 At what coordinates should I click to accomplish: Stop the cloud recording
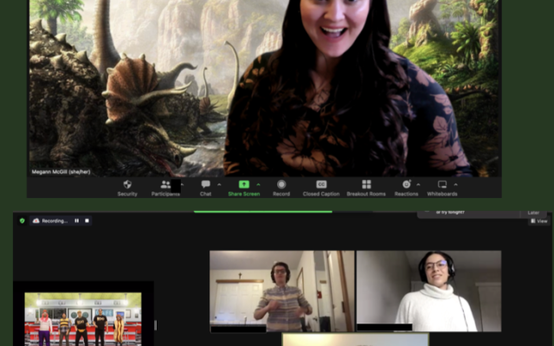(87, 221)
